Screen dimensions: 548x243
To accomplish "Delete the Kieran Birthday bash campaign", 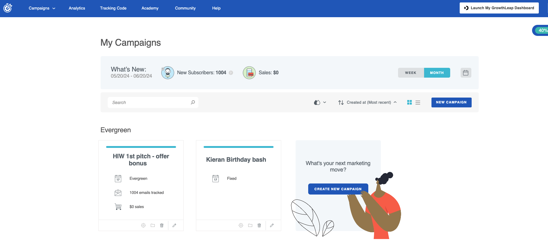I will [259, 226].
